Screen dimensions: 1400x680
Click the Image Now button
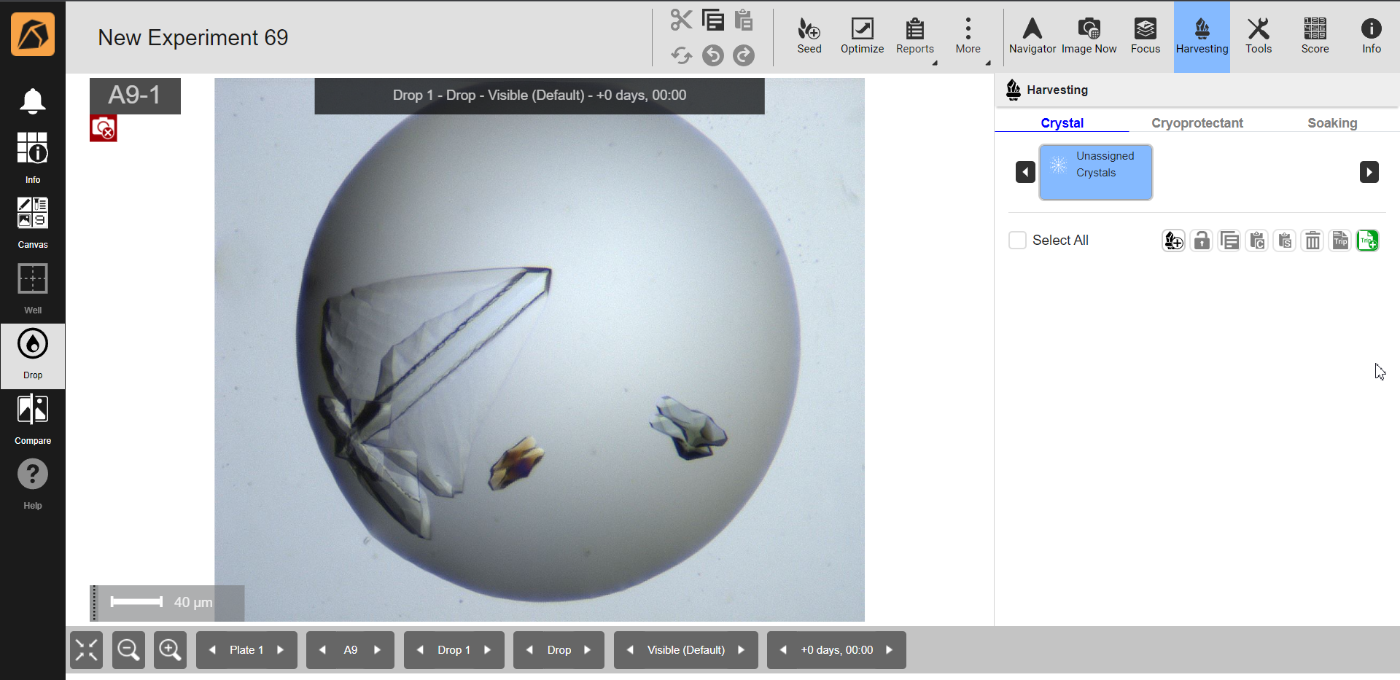1089,36
